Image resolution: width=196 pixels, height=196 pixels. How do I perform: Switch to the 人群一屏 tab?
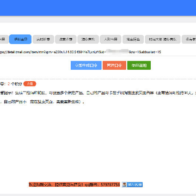coord(111,39)
